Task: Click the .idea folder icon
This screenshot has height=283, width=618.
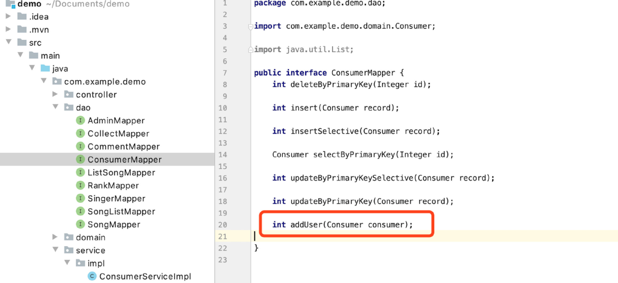Action: 22,16
